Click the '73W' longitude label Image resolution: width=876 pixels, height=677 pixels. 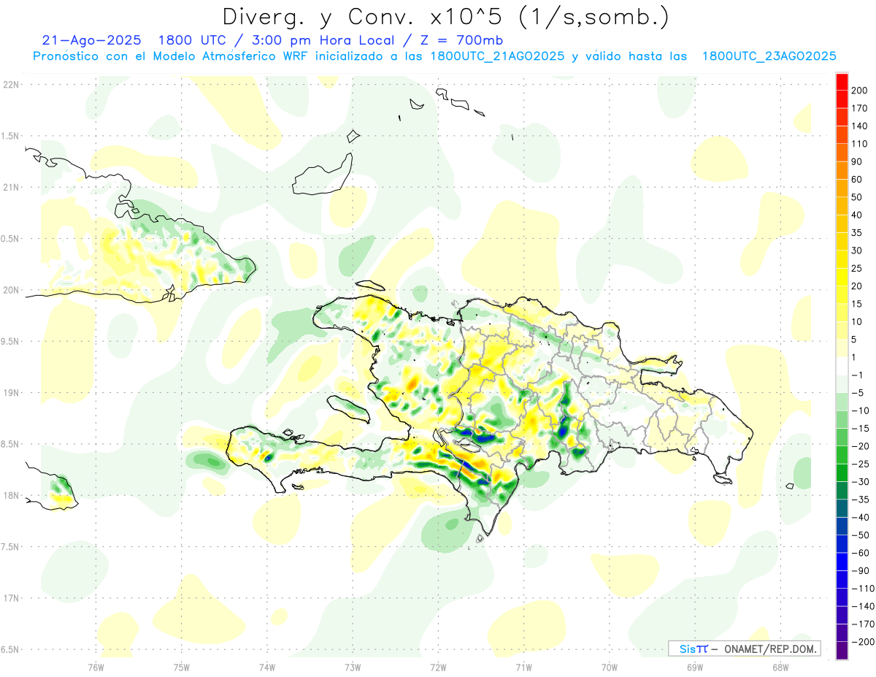tap(353, 667)
